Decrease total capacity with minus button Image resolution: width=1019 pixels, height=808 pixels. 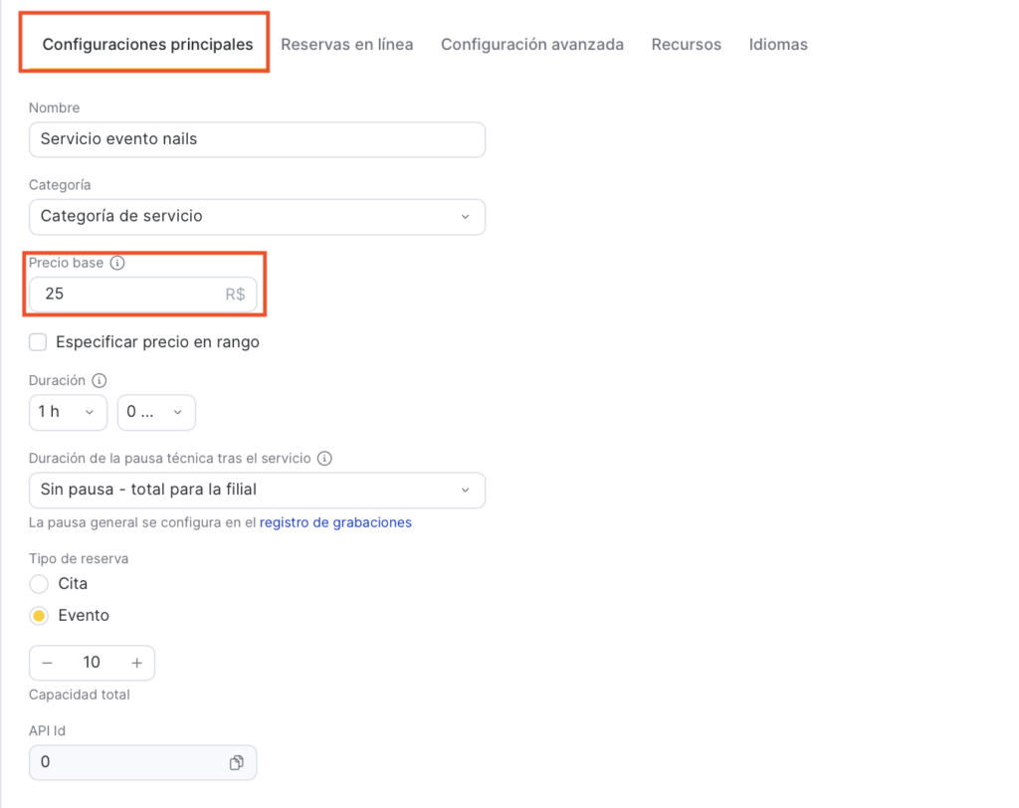coord(47,663)
